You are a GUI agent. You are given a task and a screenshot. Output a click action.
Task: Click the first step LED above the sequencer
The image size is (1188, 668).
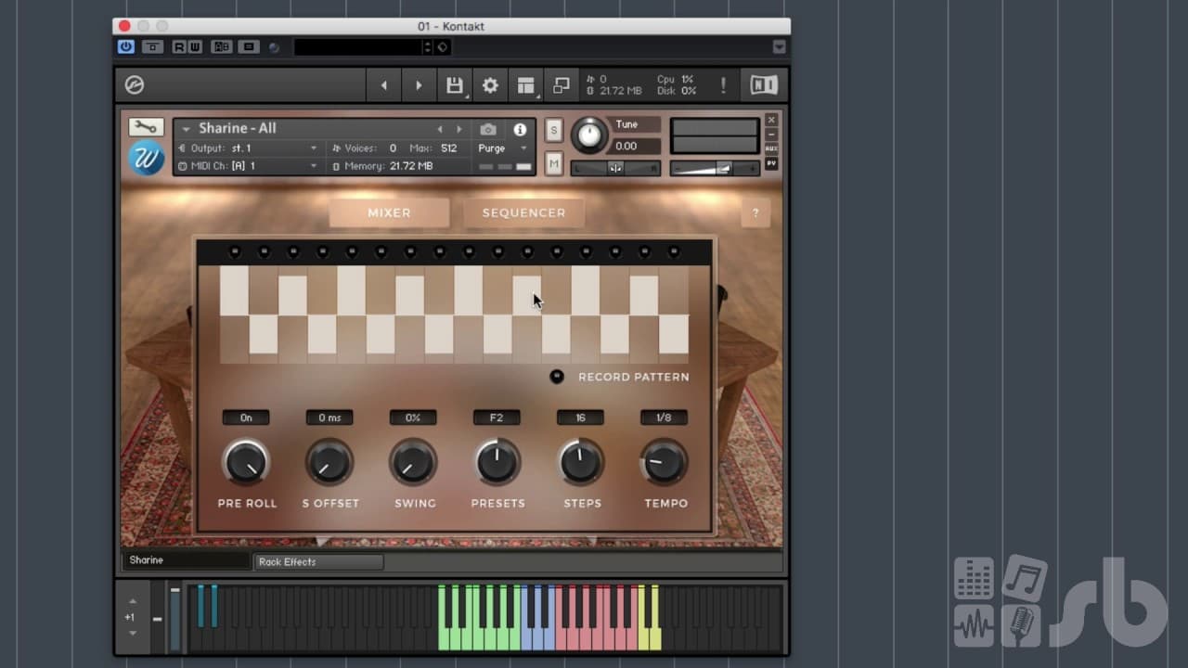[234, 251]
